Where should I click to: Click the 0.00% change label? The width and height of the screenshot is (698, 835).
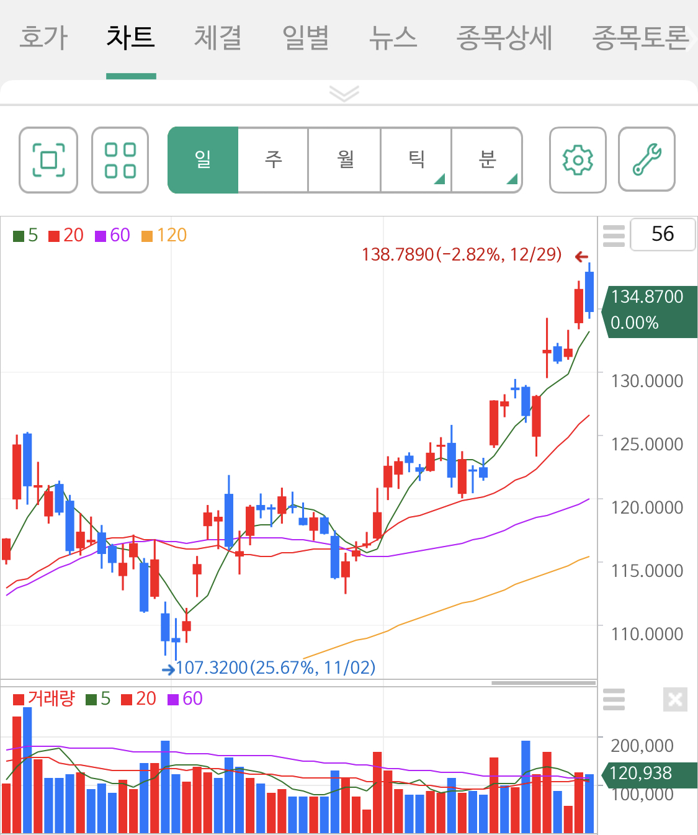pos(634,323)
